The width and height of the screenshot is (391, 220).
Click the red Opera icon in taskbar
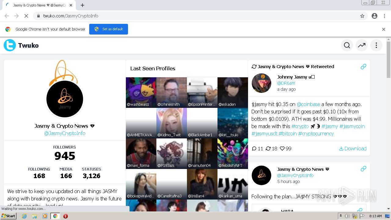click(x=65, y=216)
